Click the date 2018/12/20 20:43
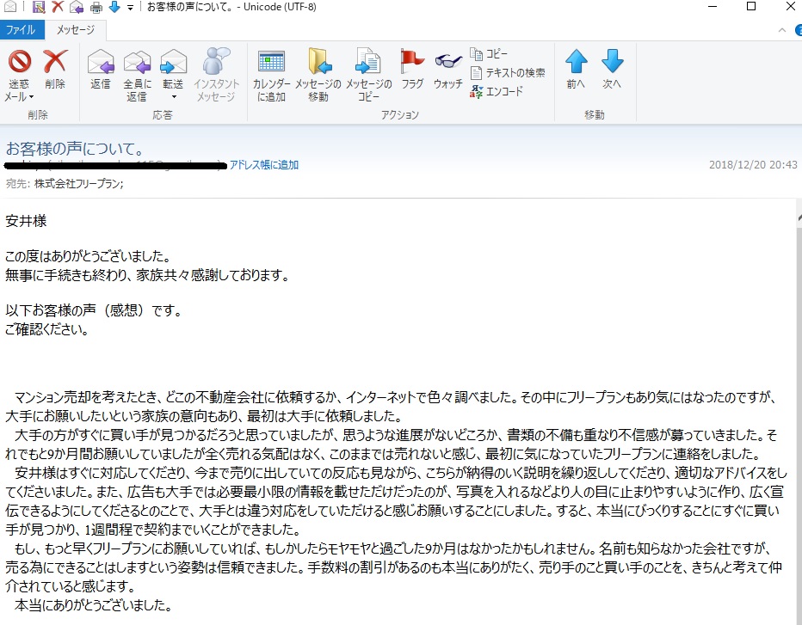Image resolution: width=802 pixels, height=625 pixels. click(x=753, y=164)
